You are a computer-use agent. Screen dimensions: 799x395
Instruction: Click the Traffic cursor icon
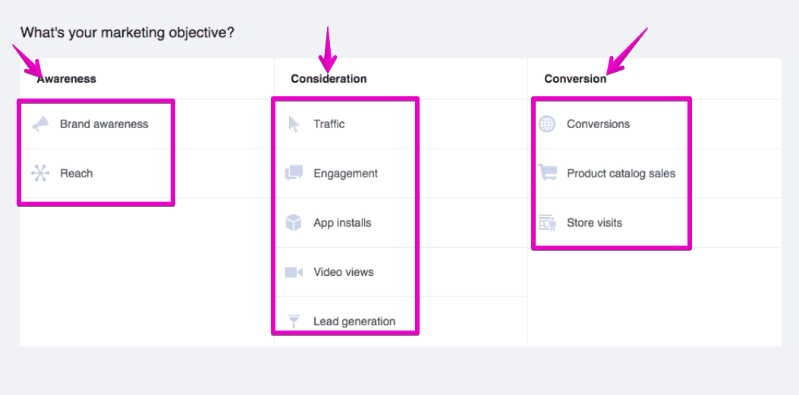(294, 124)
